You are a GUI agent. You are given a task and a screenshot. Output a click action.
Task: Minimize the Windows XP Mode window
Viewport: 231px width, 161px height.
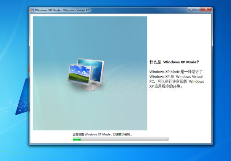pyautogui.click(x=191, y=9)
